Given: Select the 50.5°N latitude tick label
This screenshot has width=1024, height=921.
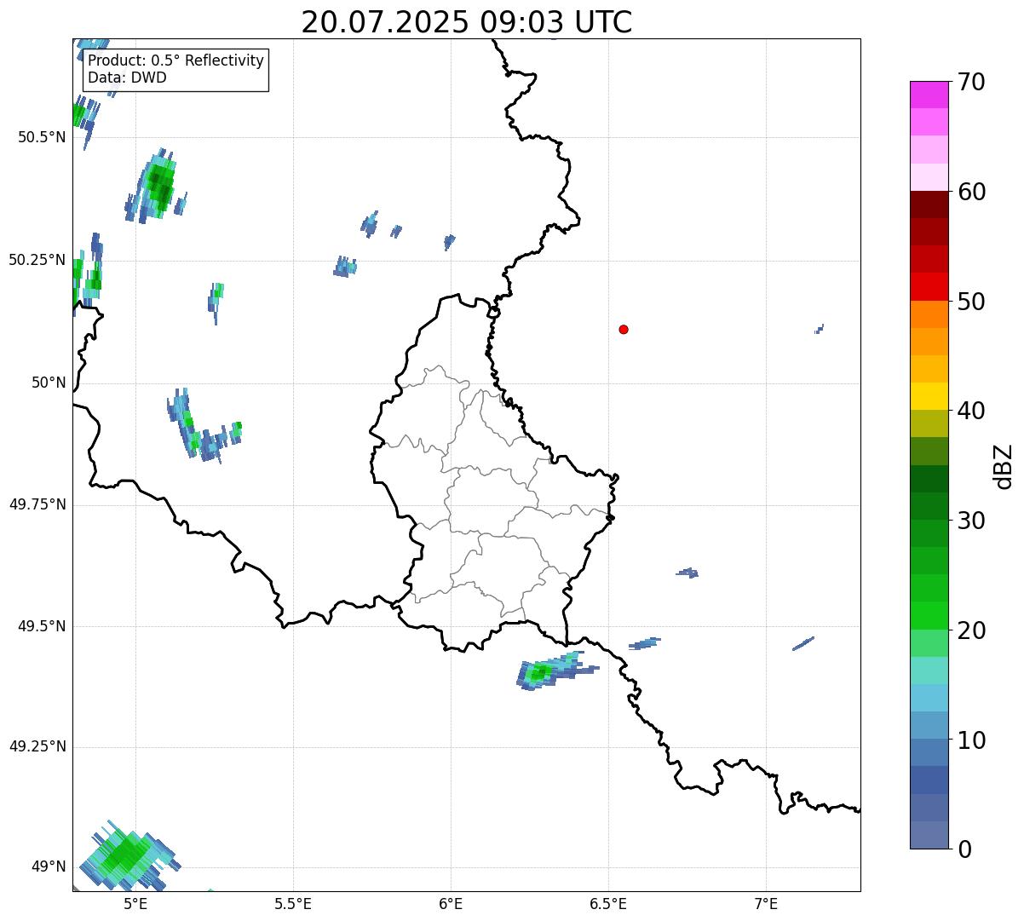Looking at the screenshot, I should [x=41, y=137].
